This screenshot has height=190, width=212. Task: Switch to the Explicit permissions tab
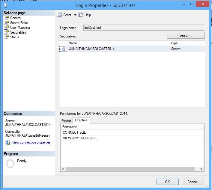click(x=66, y=121)
